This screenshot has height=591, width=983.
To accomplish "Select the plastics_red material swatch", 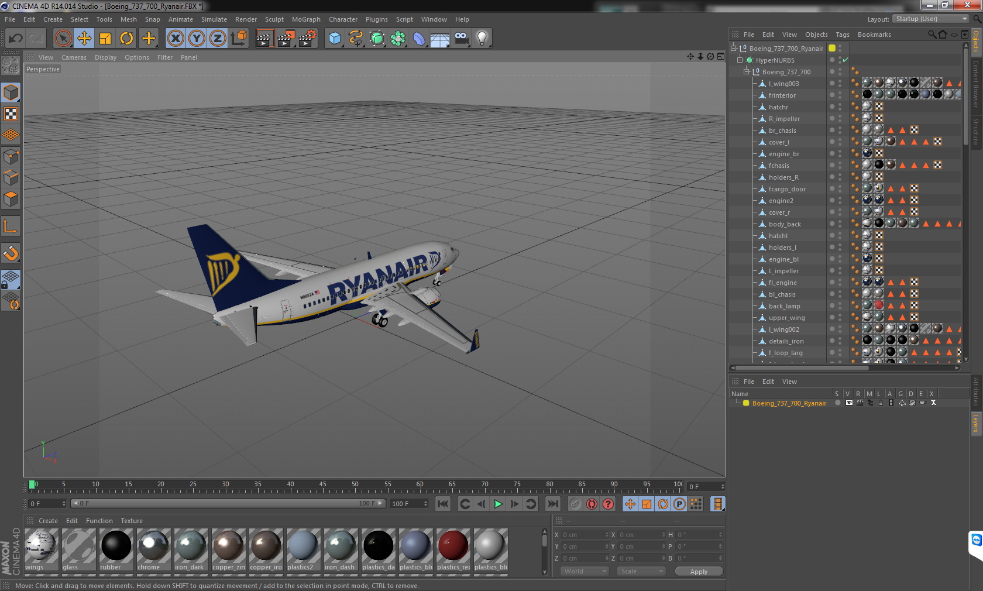I will point(453,549).
